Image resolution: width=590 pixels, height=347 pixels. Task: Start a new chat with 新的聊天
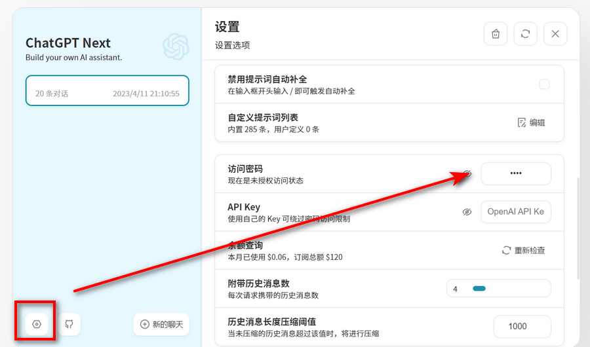pyautogui.click(x=161, y=324)
